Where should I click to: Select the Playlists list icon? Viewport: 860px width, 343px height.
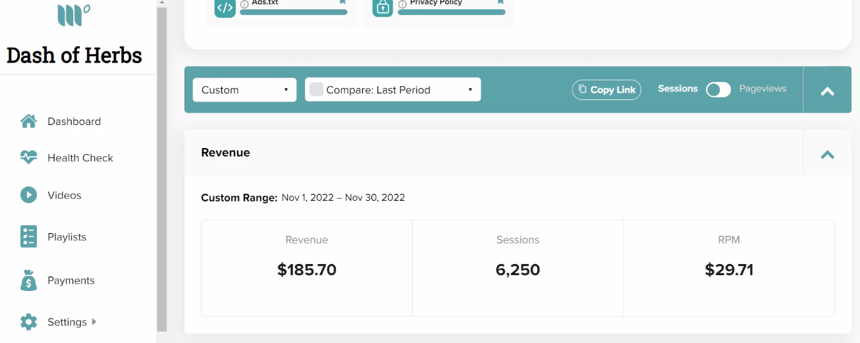tap(28, 236)
